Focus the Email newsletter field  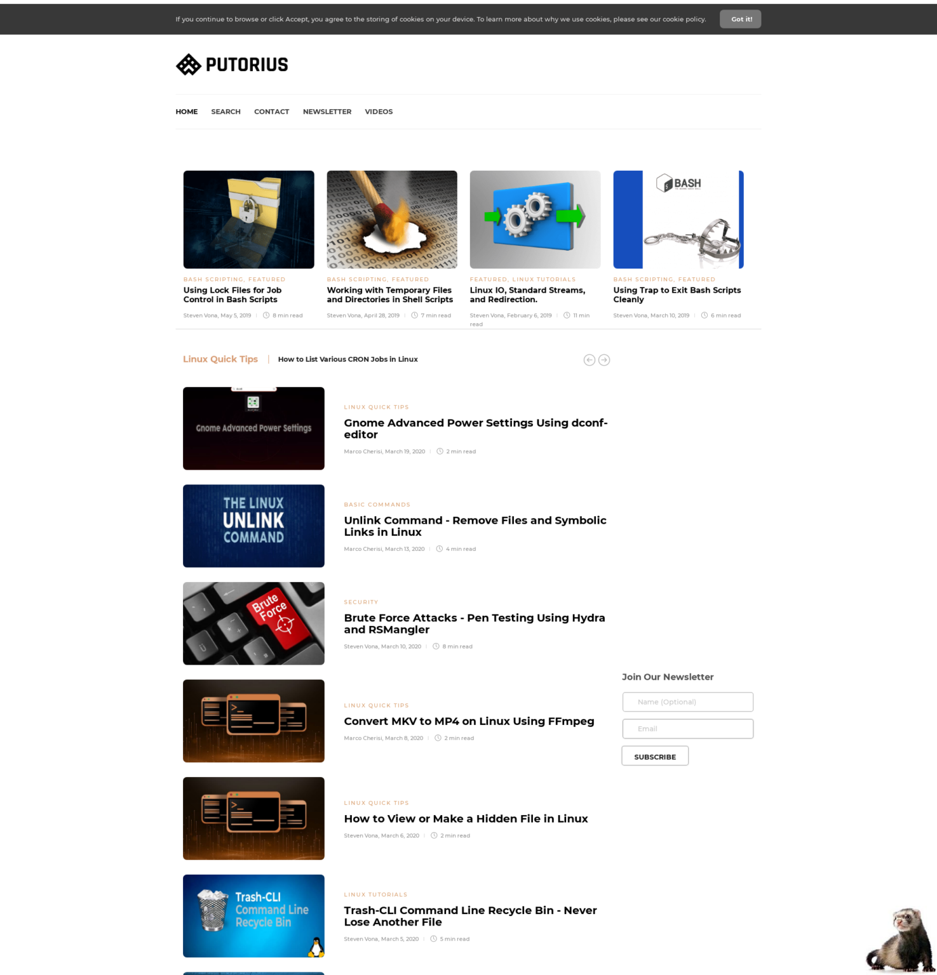pos(688,729)
